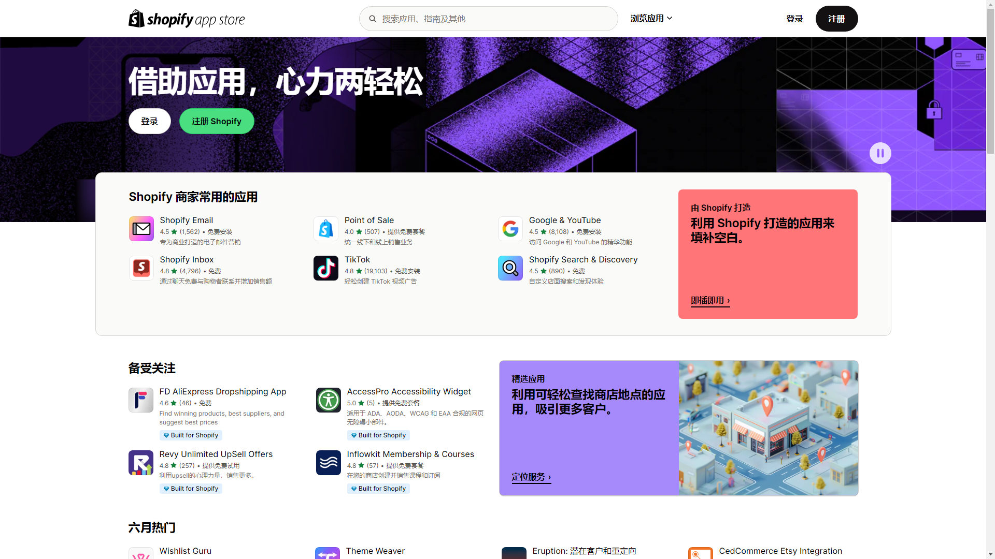Viewport: 995px width, 559px height.
Task: Click the Google & YouTube app icon
Action: [x=510, y=229]
